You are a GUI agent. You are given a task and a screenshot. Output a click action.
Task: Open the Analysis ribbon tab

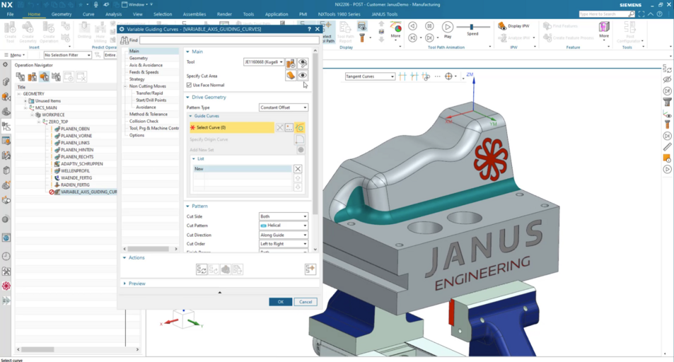(113, 14)
